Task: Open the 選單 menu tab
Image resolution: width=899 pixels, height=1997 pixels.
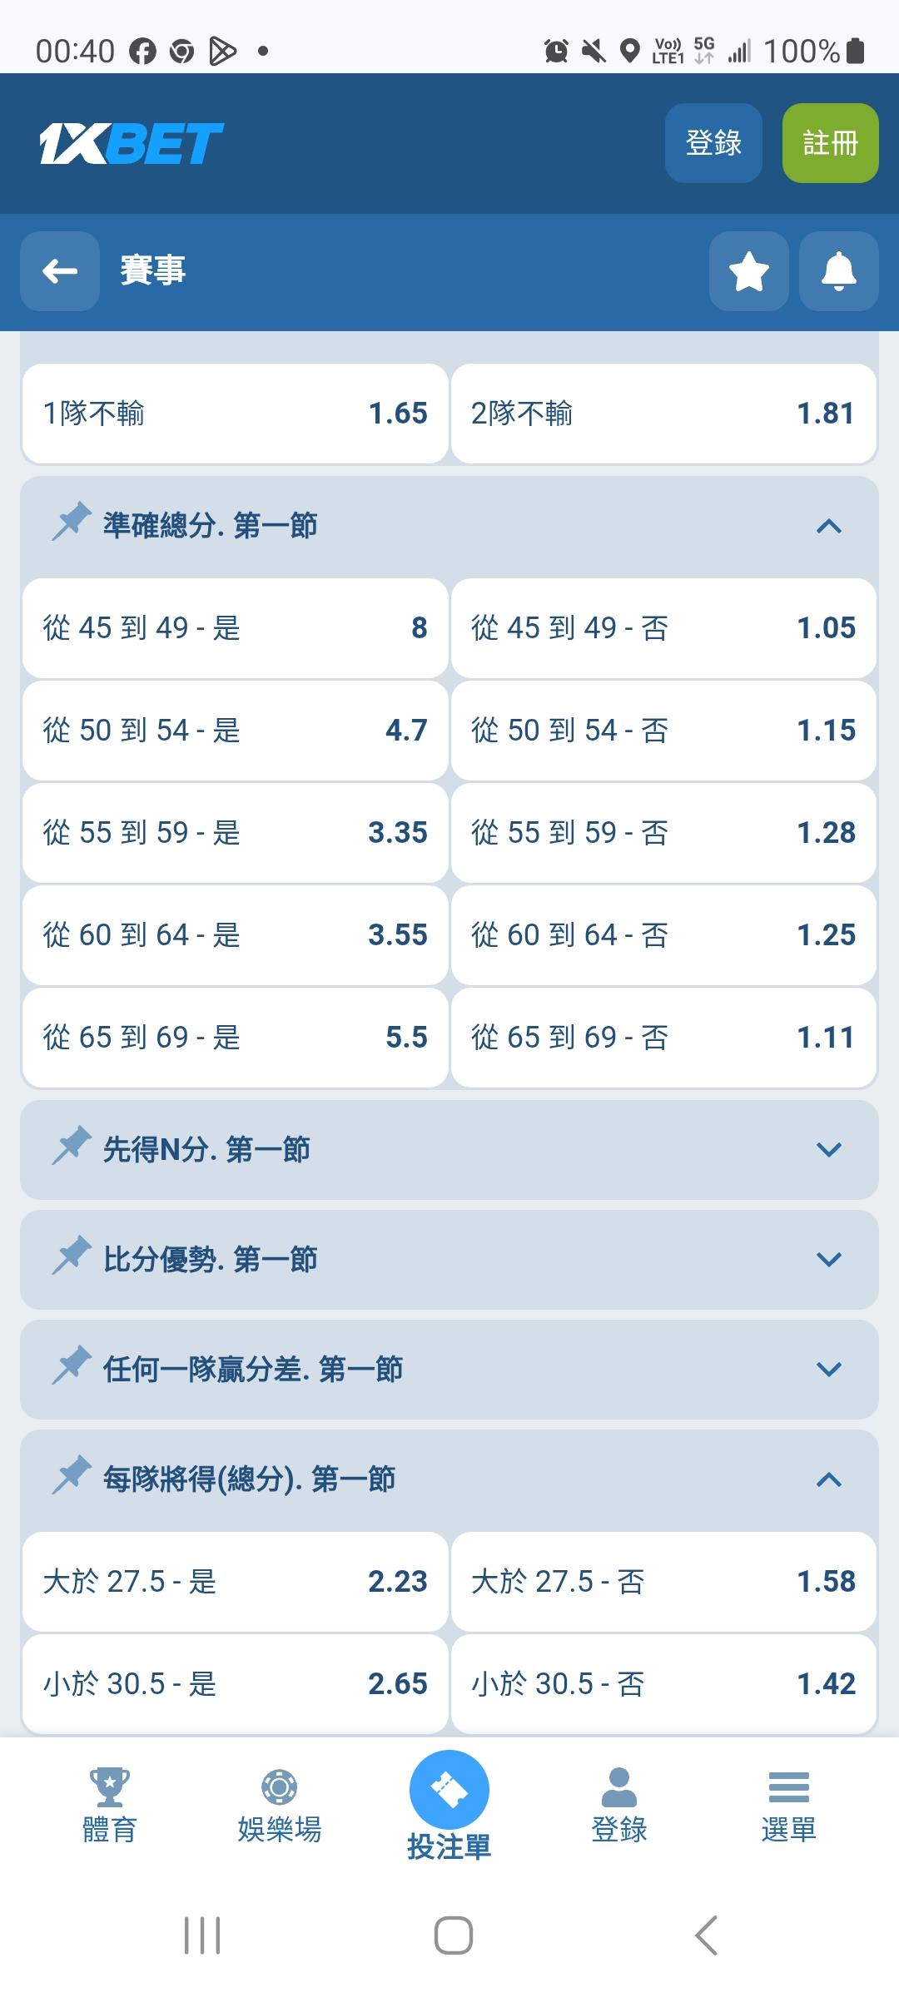Action: coord(788,1803)
